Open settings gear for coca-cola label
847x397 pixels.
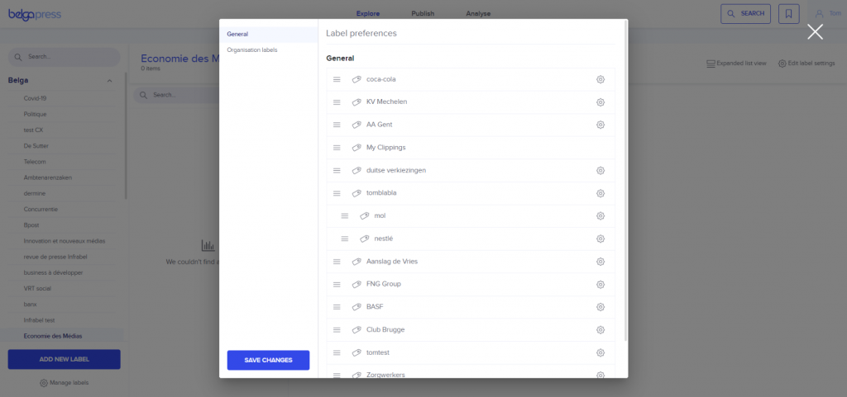(x=601, y=79)
